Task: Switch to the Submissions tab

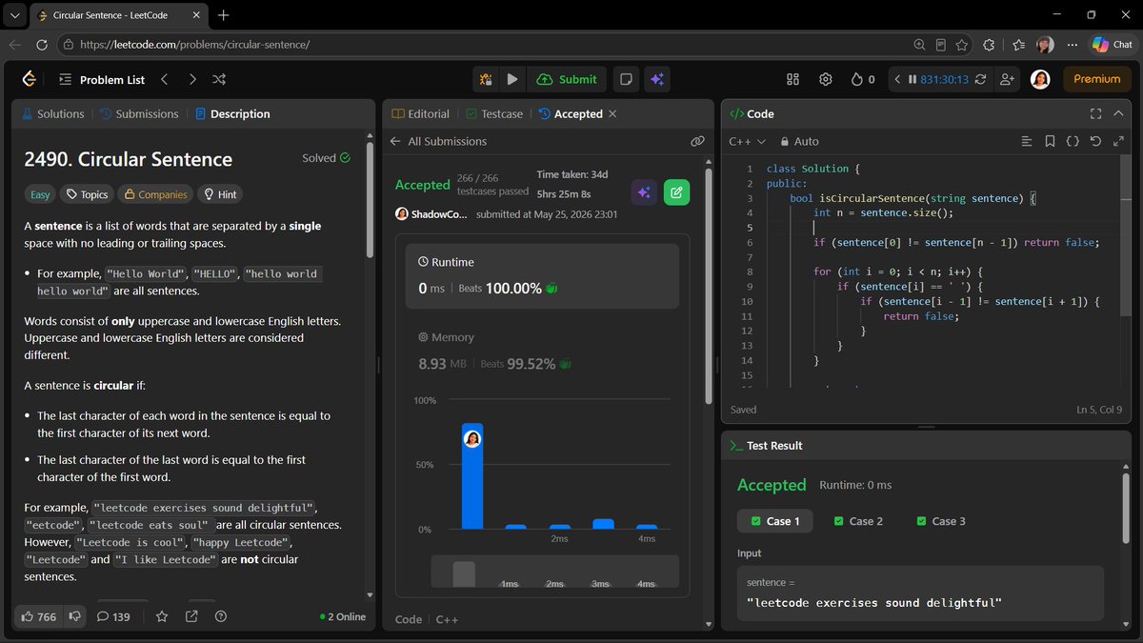Action: (x=138, y=113)
